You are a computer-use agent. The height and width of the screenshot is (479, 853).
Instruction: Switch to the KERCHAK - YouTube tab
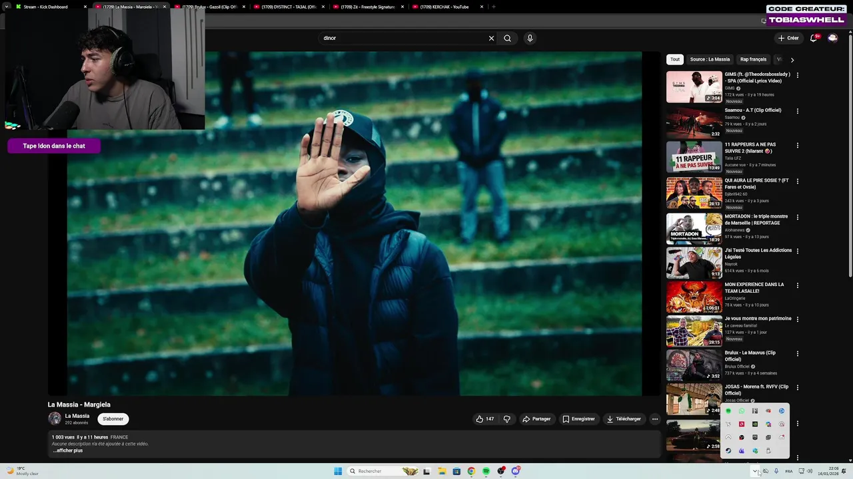click(446, 7)
